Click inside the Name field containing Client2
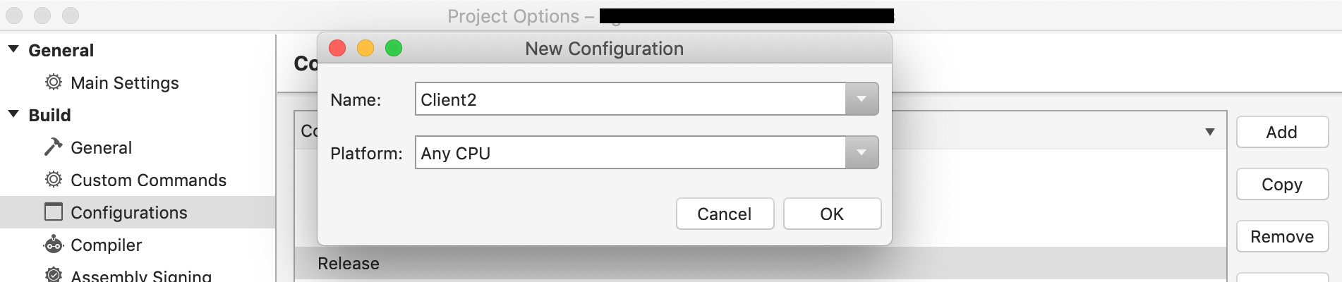Image resolution: width=1342 pixels, height=282 pixels. point(628,99)
